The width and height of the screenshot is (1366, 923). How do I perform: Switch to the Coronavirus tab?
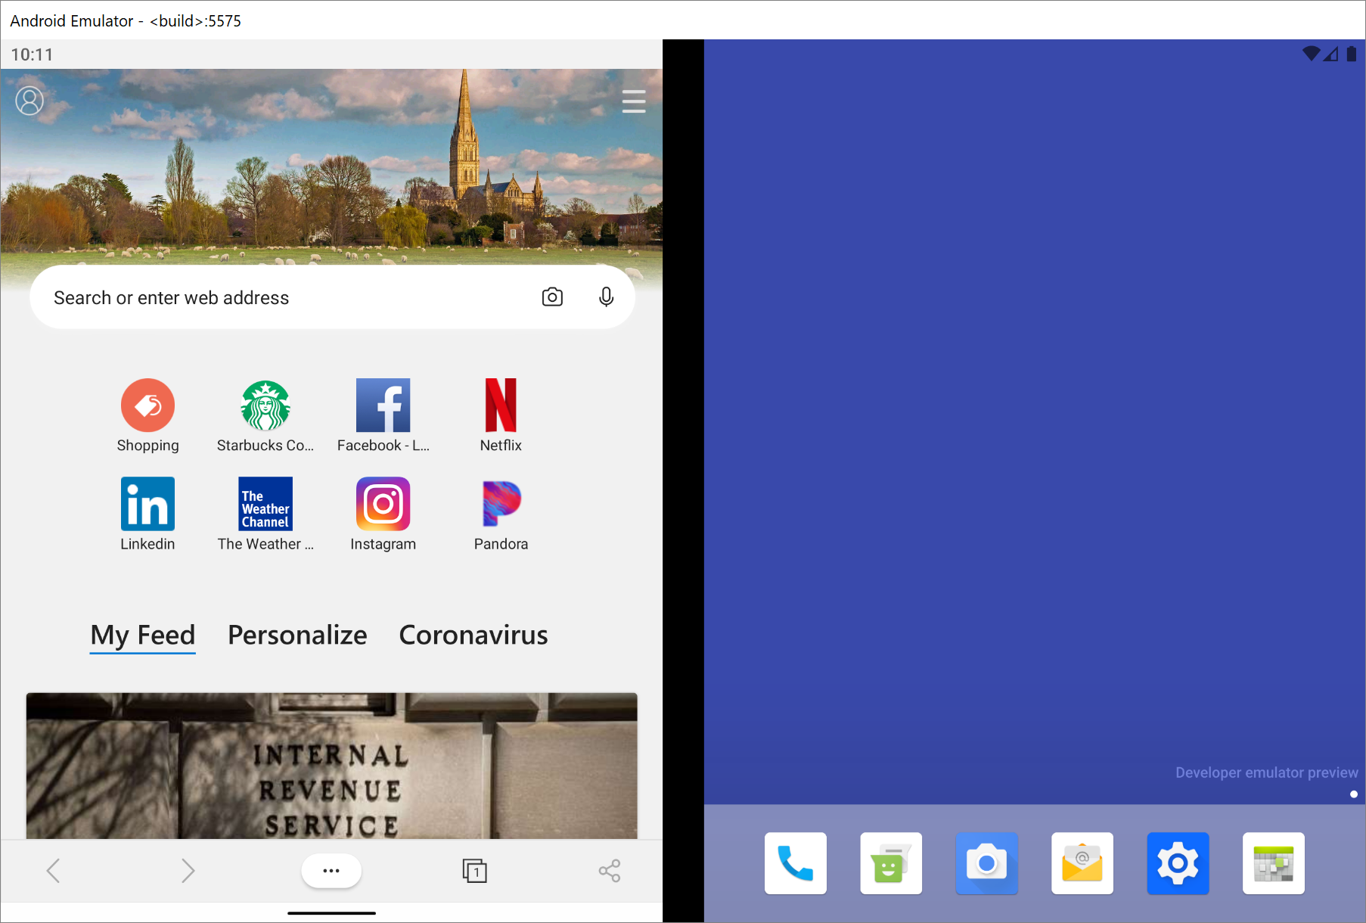473,635
